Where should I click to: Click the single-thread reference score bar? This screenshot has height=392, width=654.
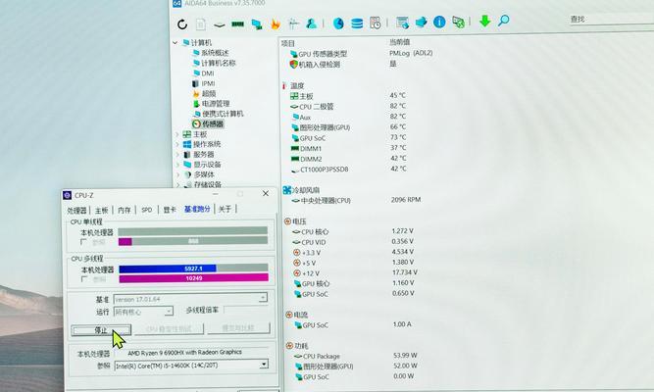point(193,241)
